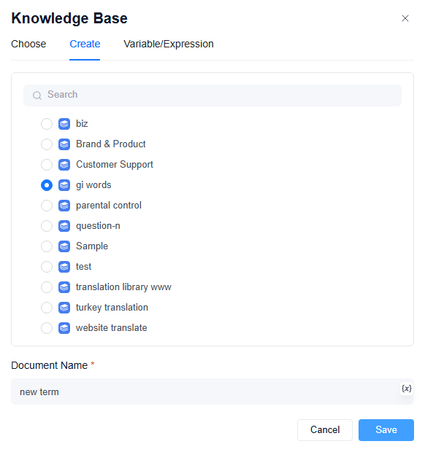Image resolution: width=425 pixels, height=452 pixels.
Task: Click the Customer Support stack icon
Action: point(64,165)
